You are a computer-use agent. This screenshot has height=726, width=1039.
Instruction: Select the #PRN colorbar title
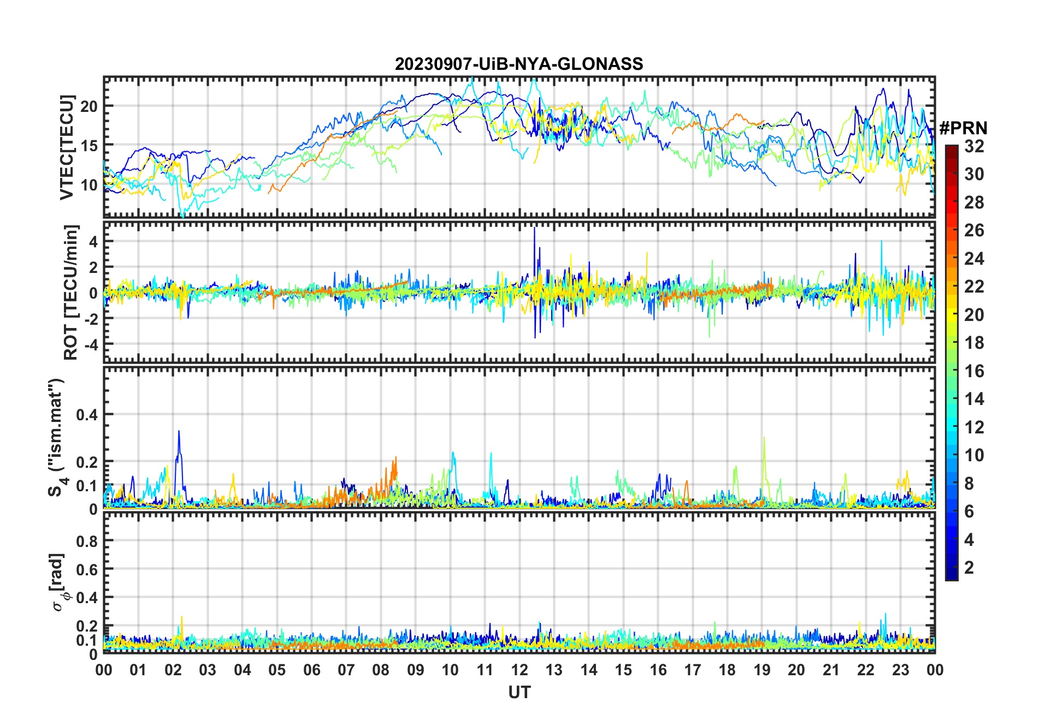coord(963,128)
